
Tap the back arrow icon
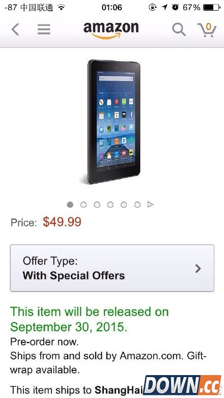point(15,30)
